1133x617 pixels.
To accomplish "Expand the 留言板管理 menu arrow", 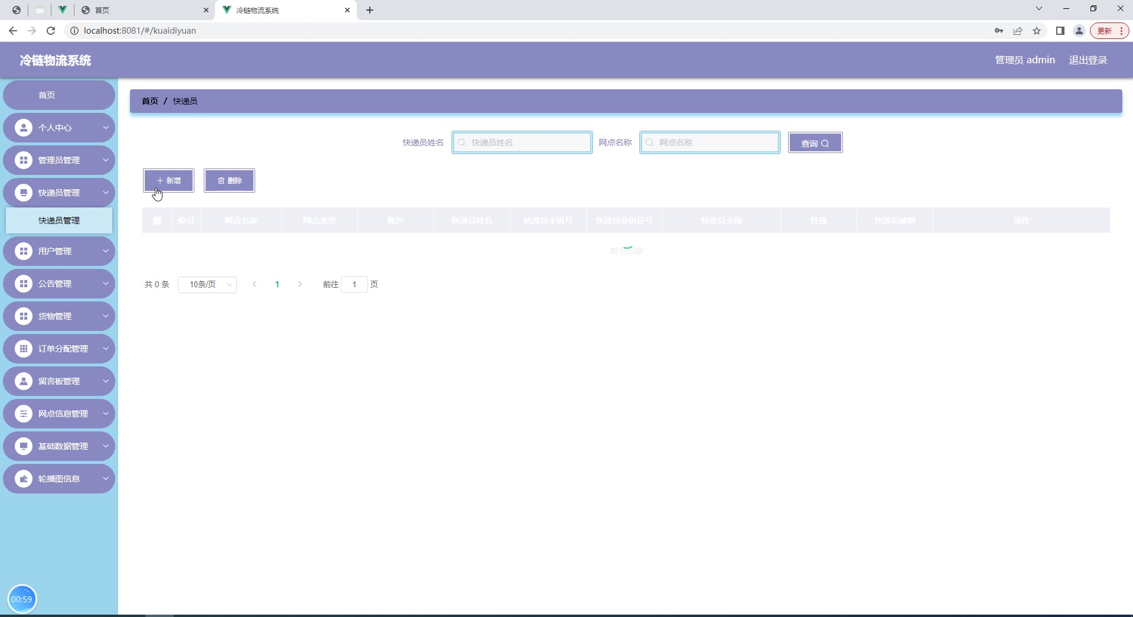I will (x=106, y=381).
